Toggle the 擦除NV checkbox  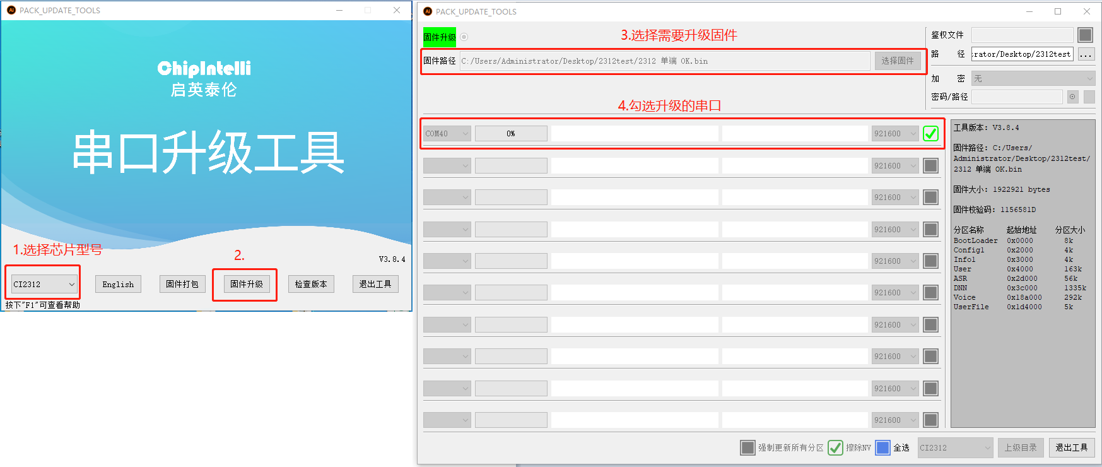point(835,447)
